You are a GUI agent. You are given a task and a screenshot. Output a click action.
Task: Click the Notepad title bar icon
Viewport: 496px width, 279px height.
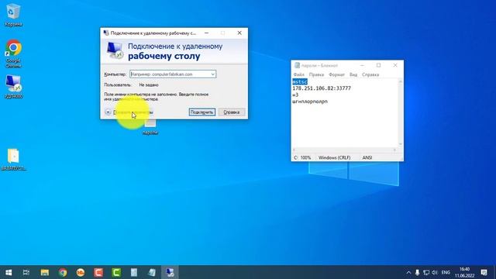(297, 65)
